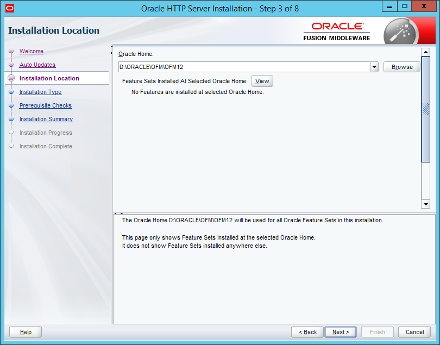Click the Installation Location step bullet icon

tap(11, 78)
